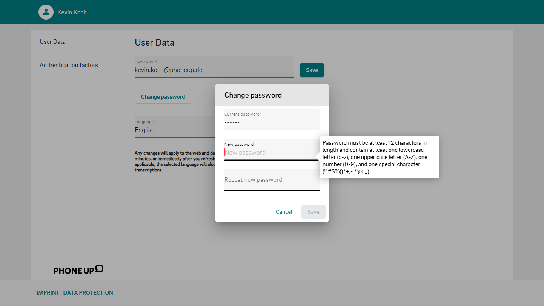
Task: Click into the Current password field
Action: [x=272, y=123]
